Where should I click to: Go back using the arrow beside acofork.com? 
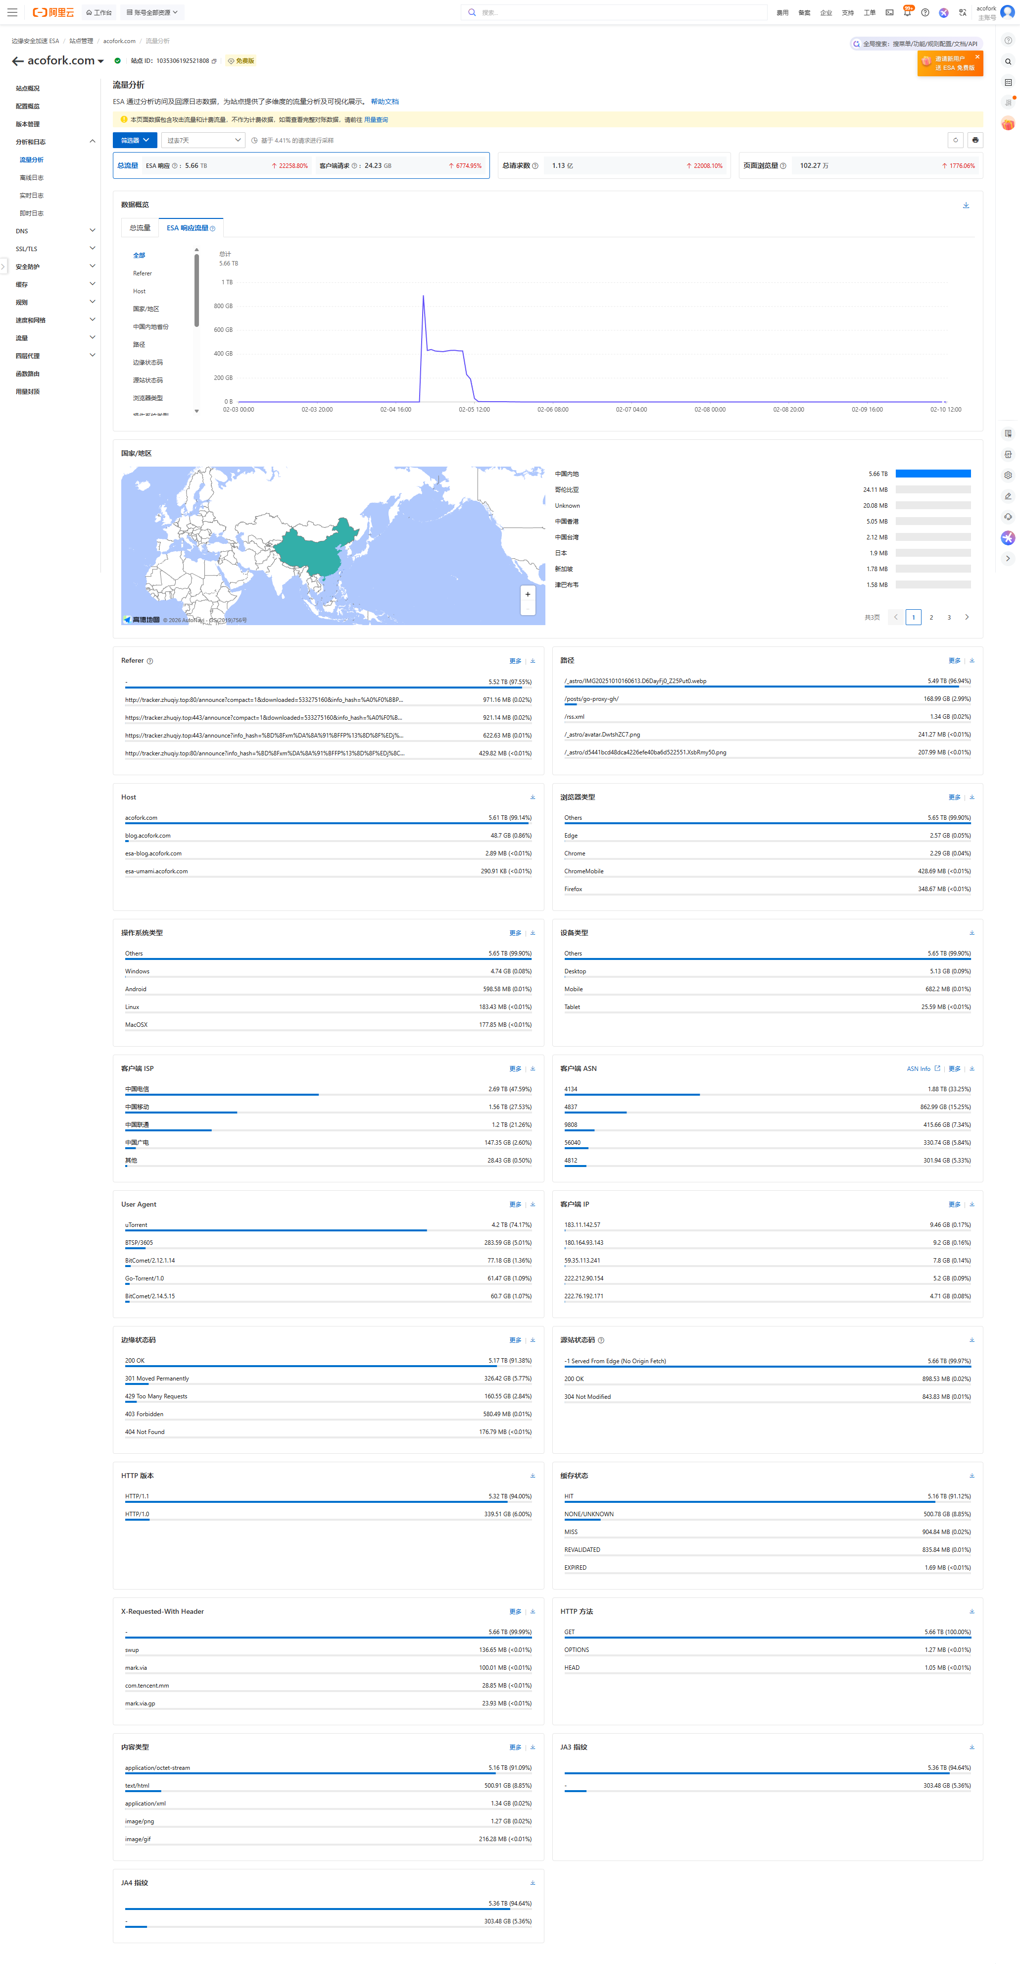click(x=17, y=61)
